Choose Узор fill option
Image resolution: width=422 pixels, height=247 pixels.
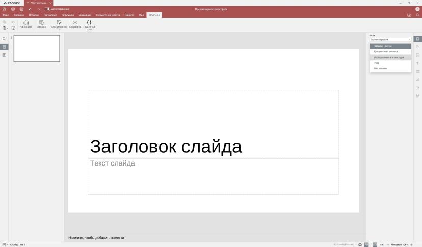click(x=390, y=63)
